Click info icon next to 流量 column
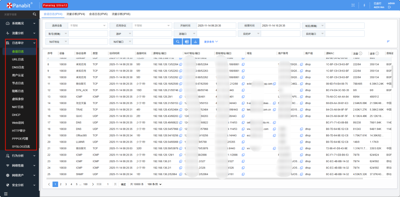Viewport: 400px width, 197px height. click(x=360, y=53)
